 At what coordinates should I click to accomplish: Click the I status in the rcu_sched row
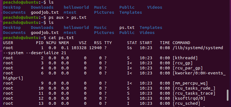(x=128, y=103)
